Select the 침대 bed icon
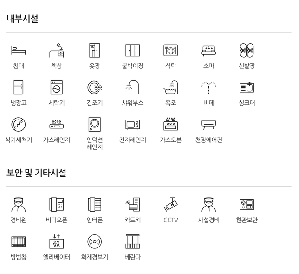 [18, 50]
